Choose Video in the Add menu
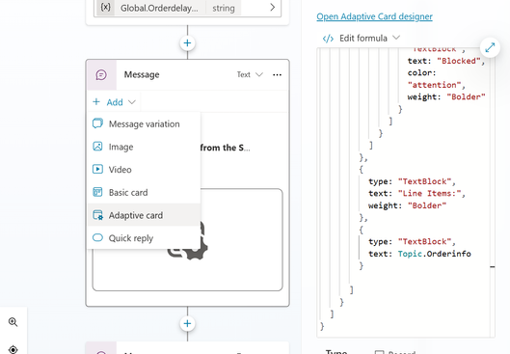 point(144,170)
